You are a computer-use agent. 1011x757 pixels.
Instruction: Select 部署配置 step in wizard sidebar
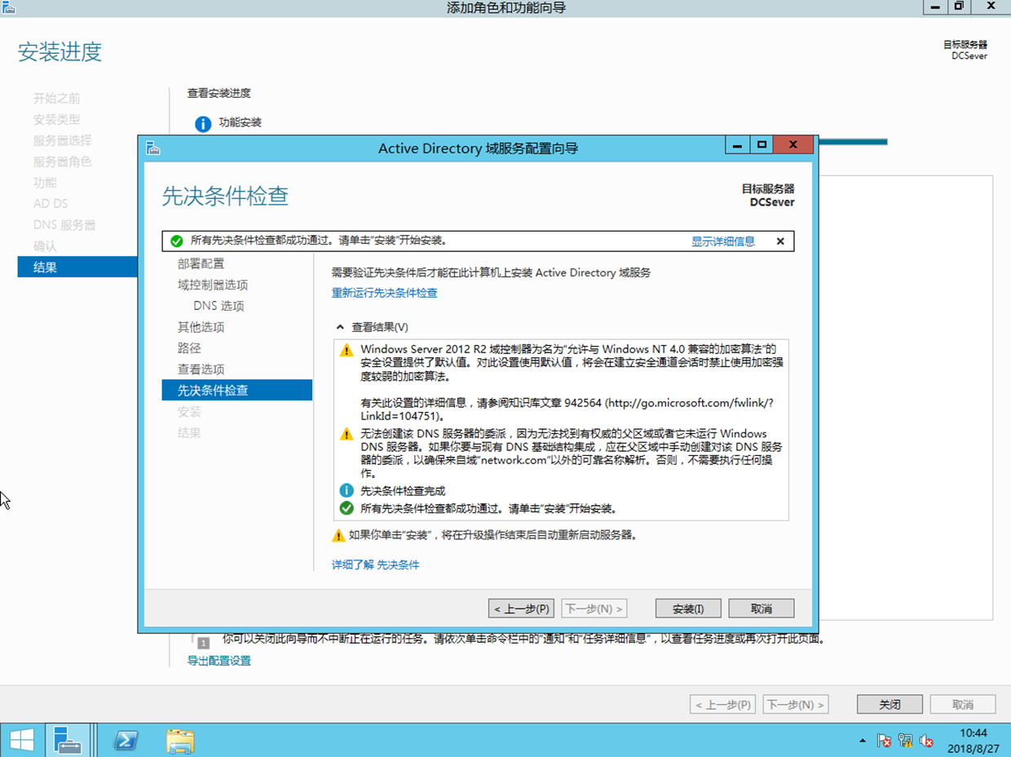coord(201,263)
